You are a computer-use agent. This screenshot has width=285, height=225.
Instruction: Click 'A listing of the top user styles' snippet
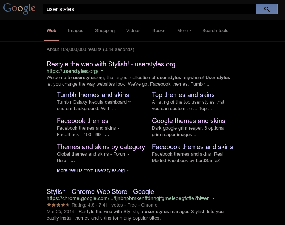(188, 105)
